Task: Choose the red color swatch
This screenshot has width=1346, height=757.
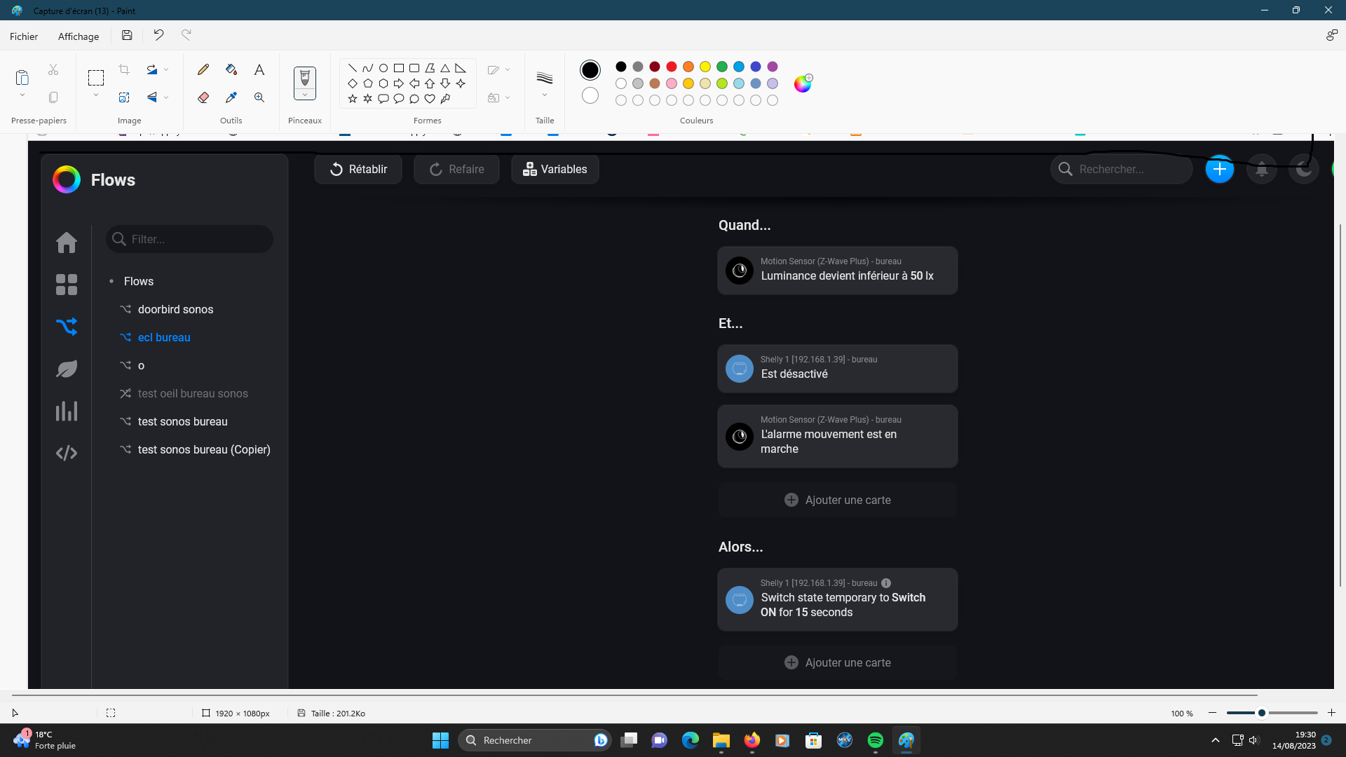Action: tap(672, 67)
